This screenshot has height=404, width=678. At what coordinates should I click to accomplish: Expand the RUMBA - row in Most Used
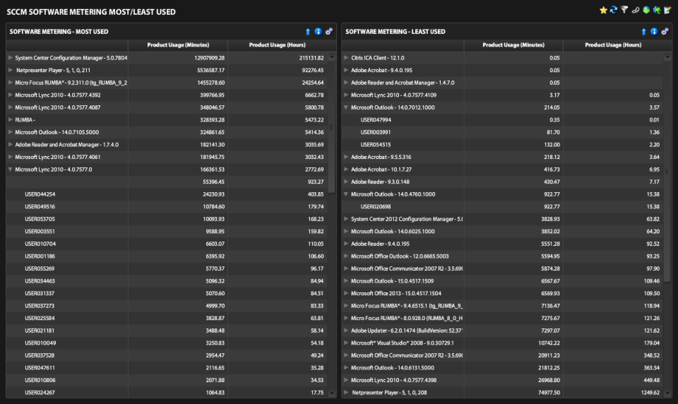click(x=11, y=120)
